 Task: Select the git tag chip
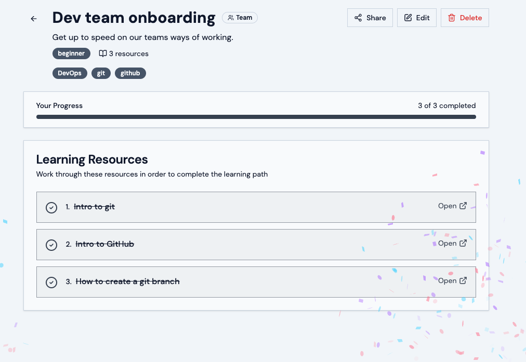101,73
